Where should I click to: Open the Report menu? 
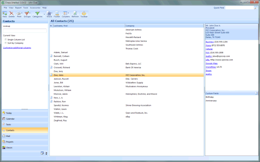tap(18, 8)
